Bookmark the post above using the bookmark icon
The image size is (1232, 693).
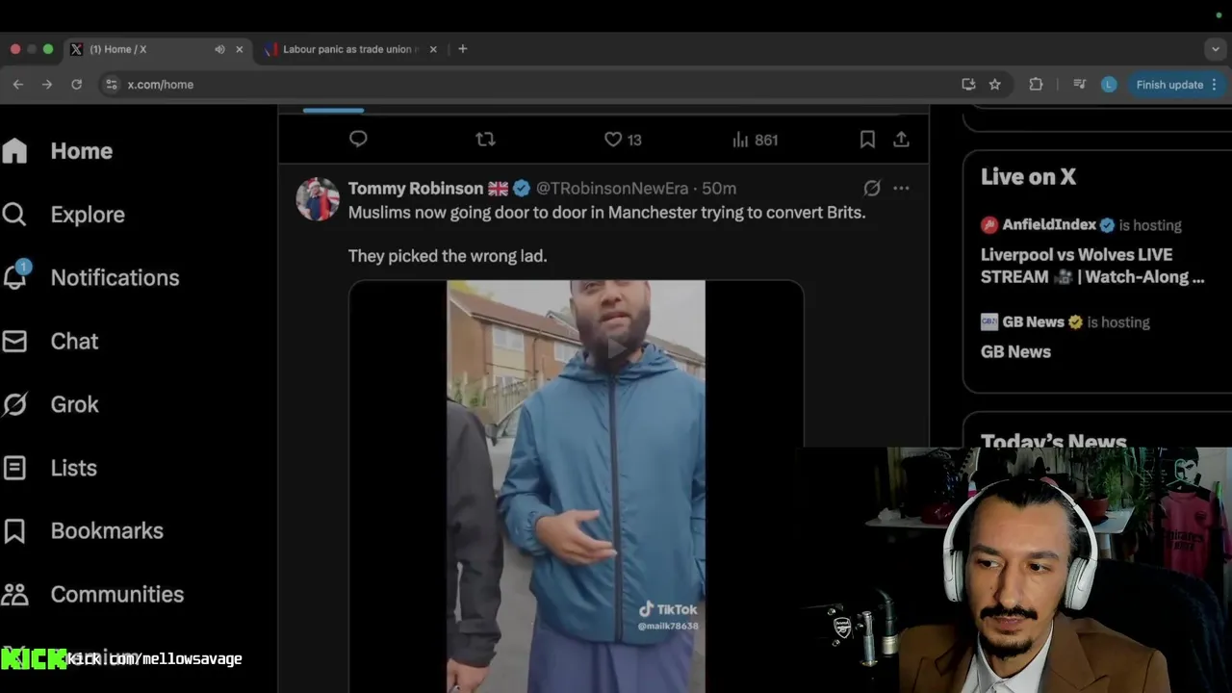(x=867, y=140)
